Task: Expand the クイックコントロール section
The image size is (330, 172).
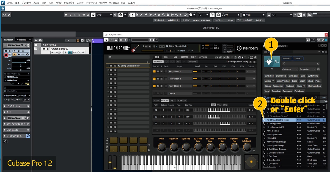Action: 16,136
